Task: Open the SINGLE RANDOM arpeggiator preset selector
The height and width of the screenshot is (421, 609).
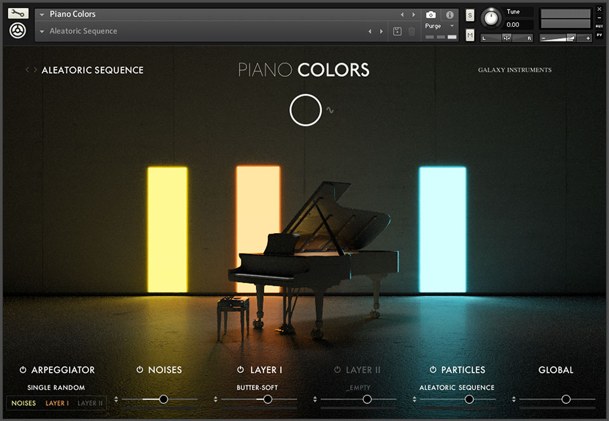Action: click(x=56, y=387)
